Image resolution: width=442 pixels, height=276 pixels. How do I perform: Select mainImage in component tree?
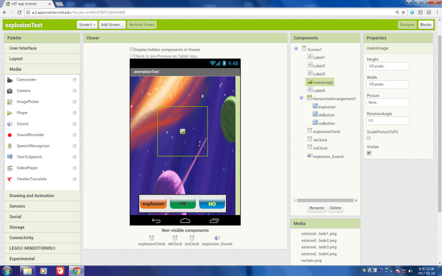pyautogui.click(x=320, y=82)
